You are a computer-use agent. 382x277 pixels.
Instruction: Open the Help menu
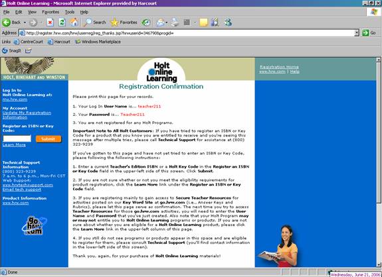[x=84, y=12]
